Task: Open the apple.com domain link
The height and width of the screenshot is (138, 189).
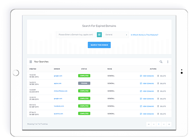Action: pos(58,84)
